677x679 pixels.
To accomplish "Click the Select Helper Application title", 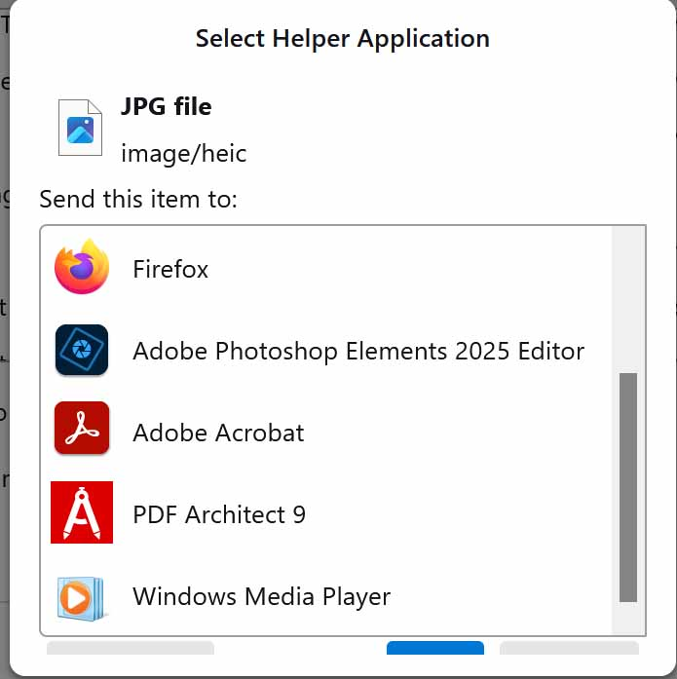I will (342, 39).
